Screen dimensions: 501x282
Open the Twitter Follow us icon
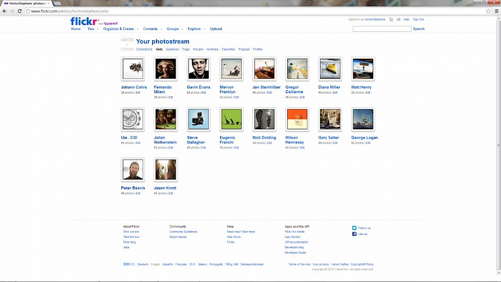tap(354, 228)
